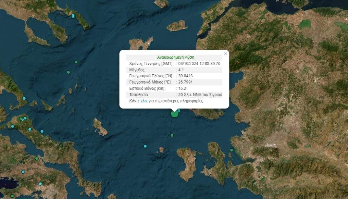Select the Αναθεωρημένη Λύση popup header
Screen dimensions: 348x199
click(176, 57)
